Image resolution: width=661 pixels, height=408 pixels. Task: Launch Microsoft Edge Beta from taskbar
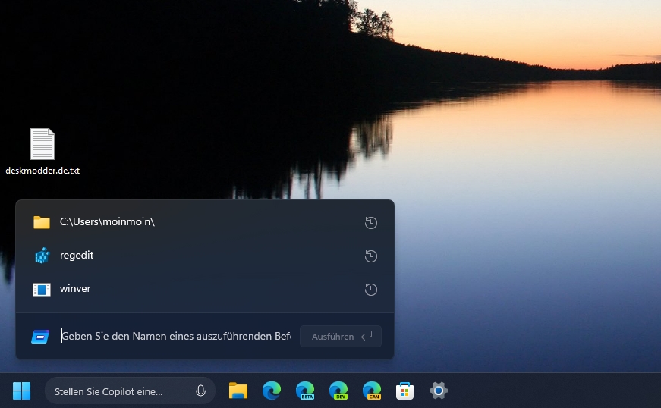tap(305, 391)
